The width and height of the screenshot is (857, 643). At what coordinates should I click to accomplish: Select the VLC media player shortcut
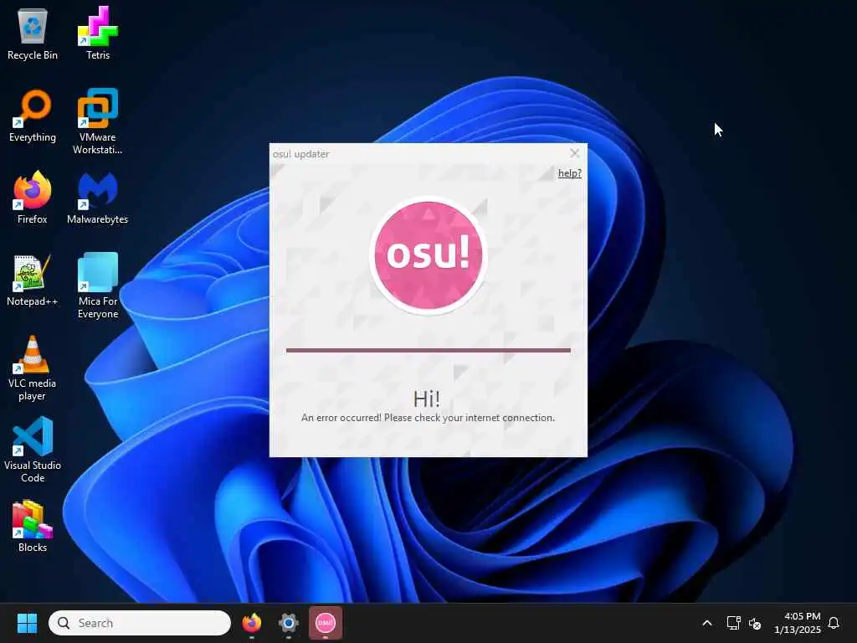pyautogui.click(x=33, y=368)
